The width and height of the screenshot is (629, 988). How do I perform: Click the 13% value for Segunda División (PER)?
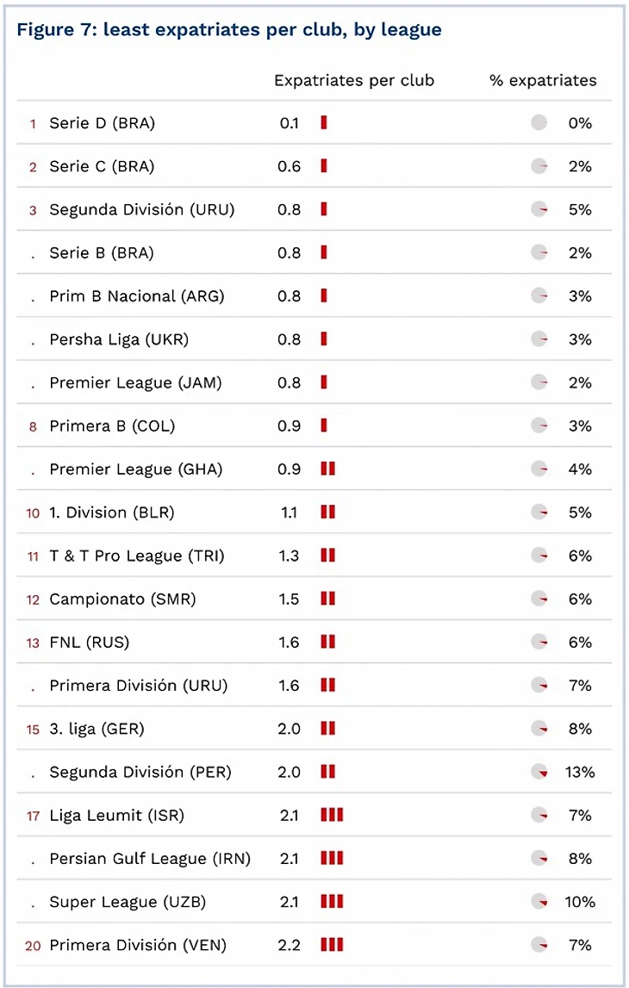(x=580, y=772)
